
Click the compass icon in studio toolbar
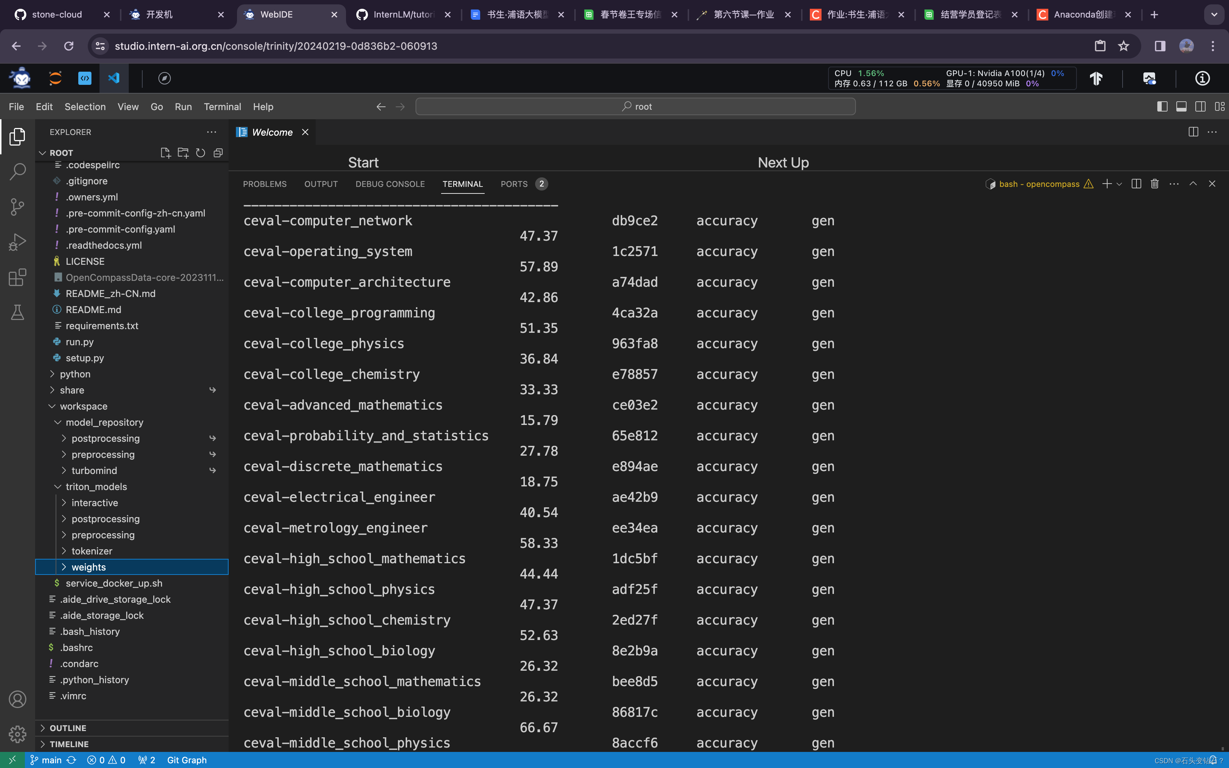point(164,78)
